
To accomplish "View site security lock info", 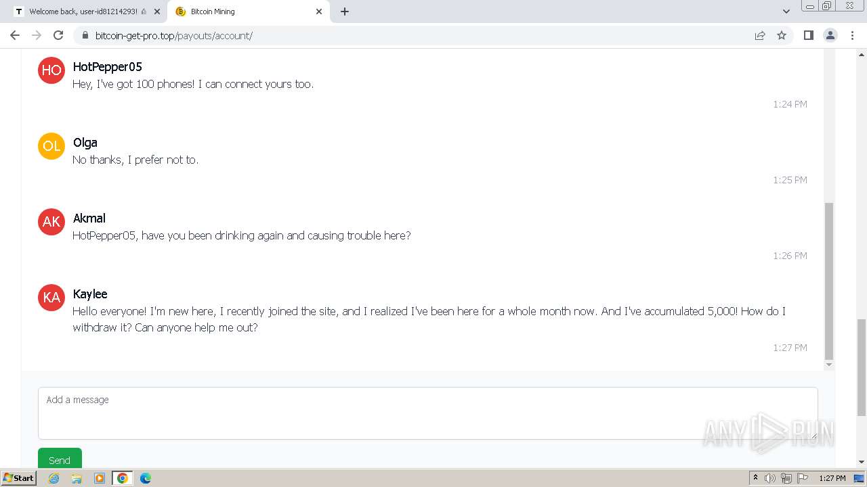I will (85, 35).
